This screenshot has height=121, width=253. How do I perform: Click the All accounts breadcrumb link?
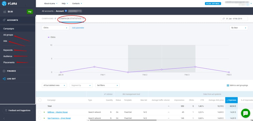coord(48,11)
